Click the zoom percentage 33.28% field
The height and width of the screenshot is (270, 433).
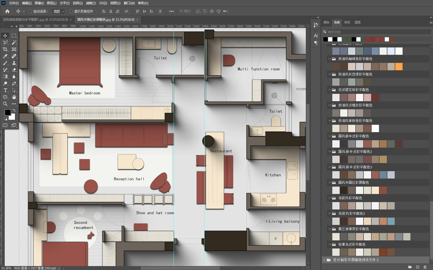tap(7, 268)
